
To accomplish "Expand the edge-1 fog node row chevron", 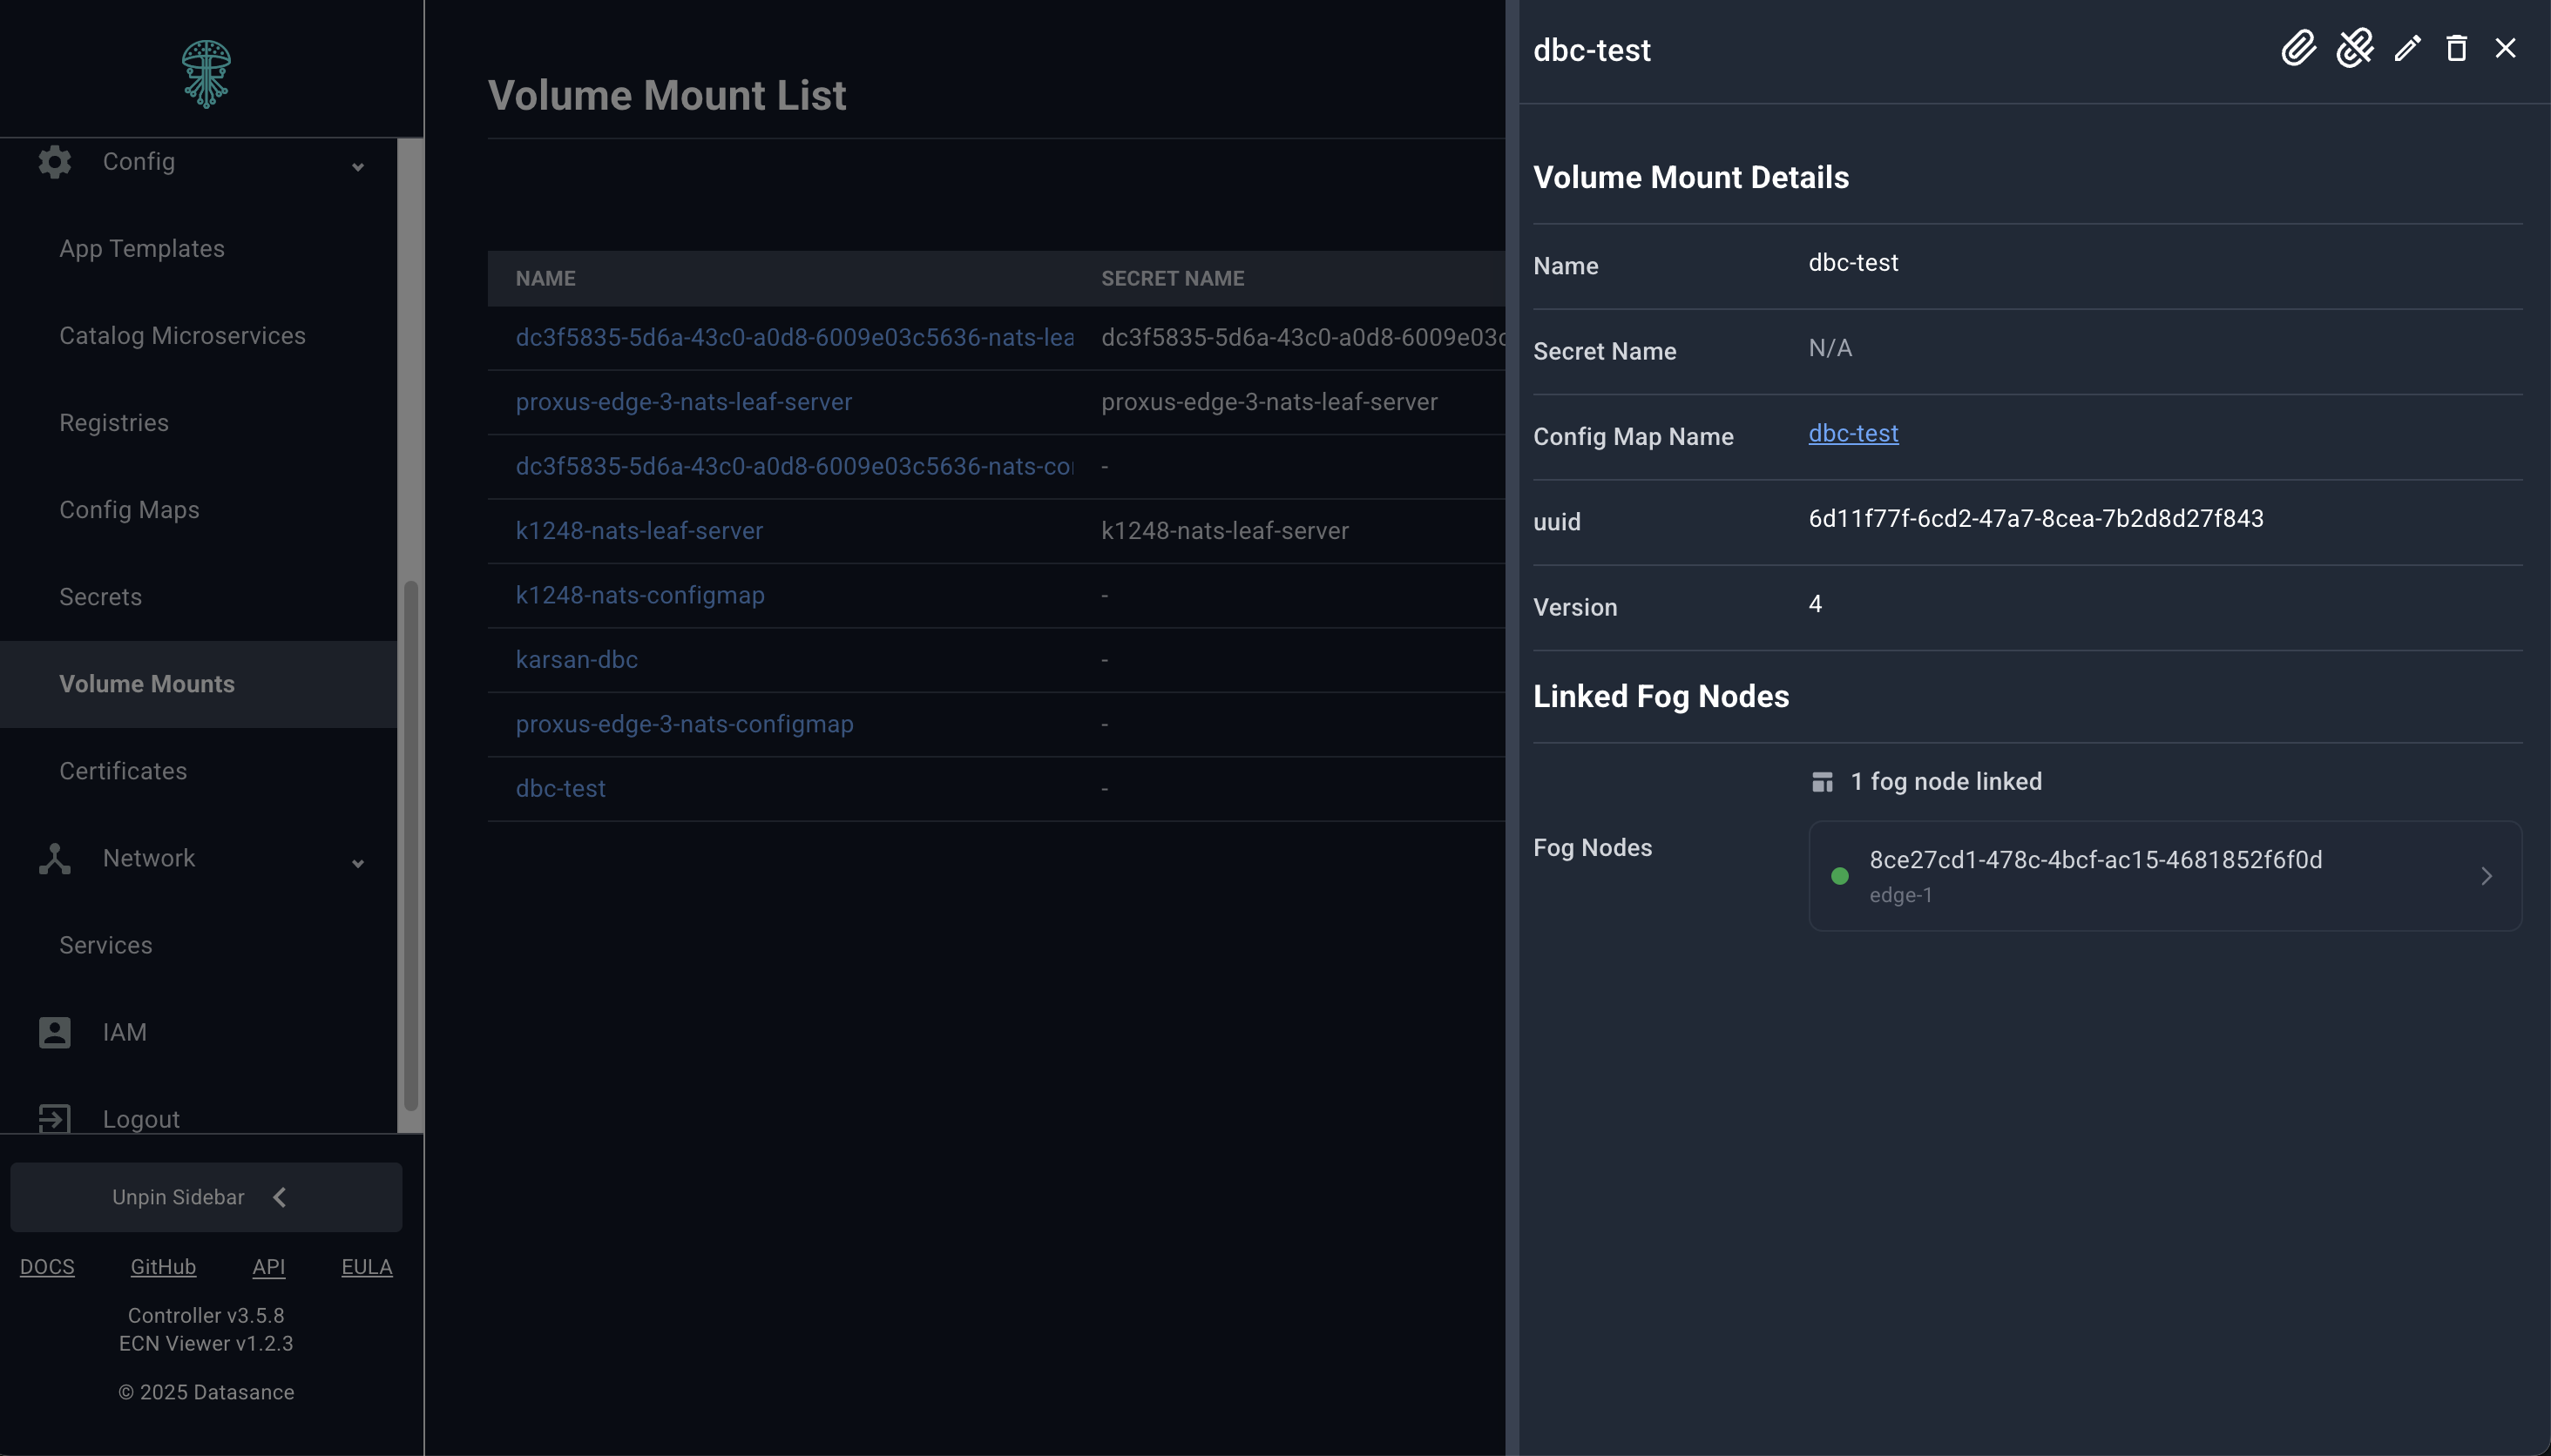I will (x=2486, y=876).
